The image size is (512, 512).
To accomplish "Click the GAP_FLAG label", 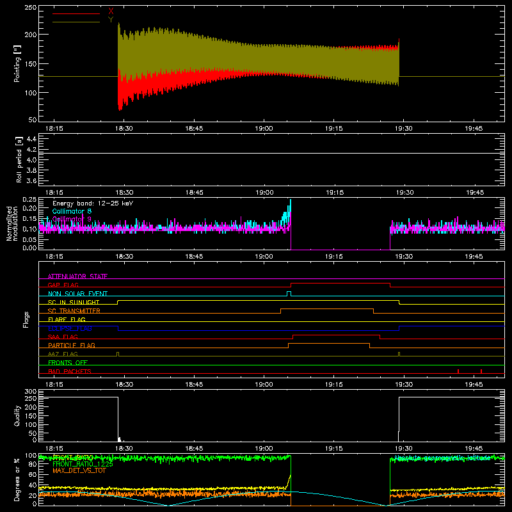I will (x=63, y=285).
